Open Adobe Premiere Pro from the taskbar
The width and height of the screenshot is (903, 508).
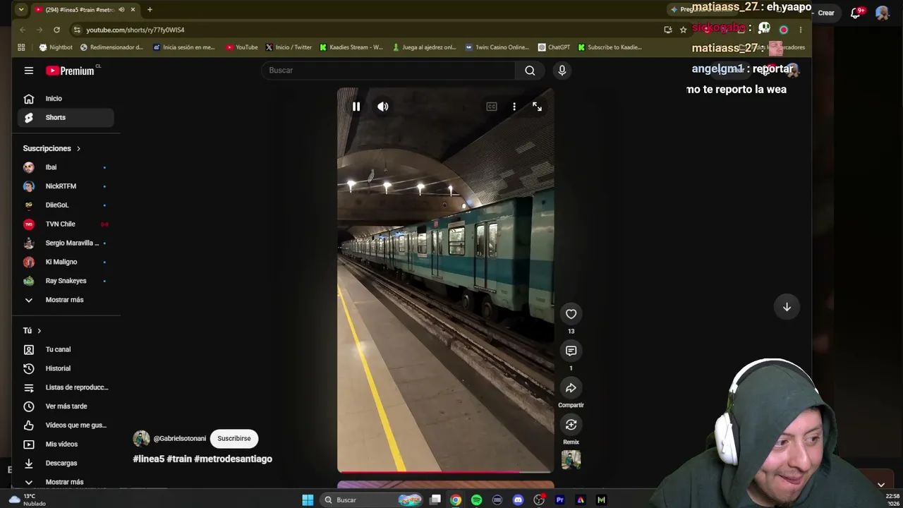(560, 500)
